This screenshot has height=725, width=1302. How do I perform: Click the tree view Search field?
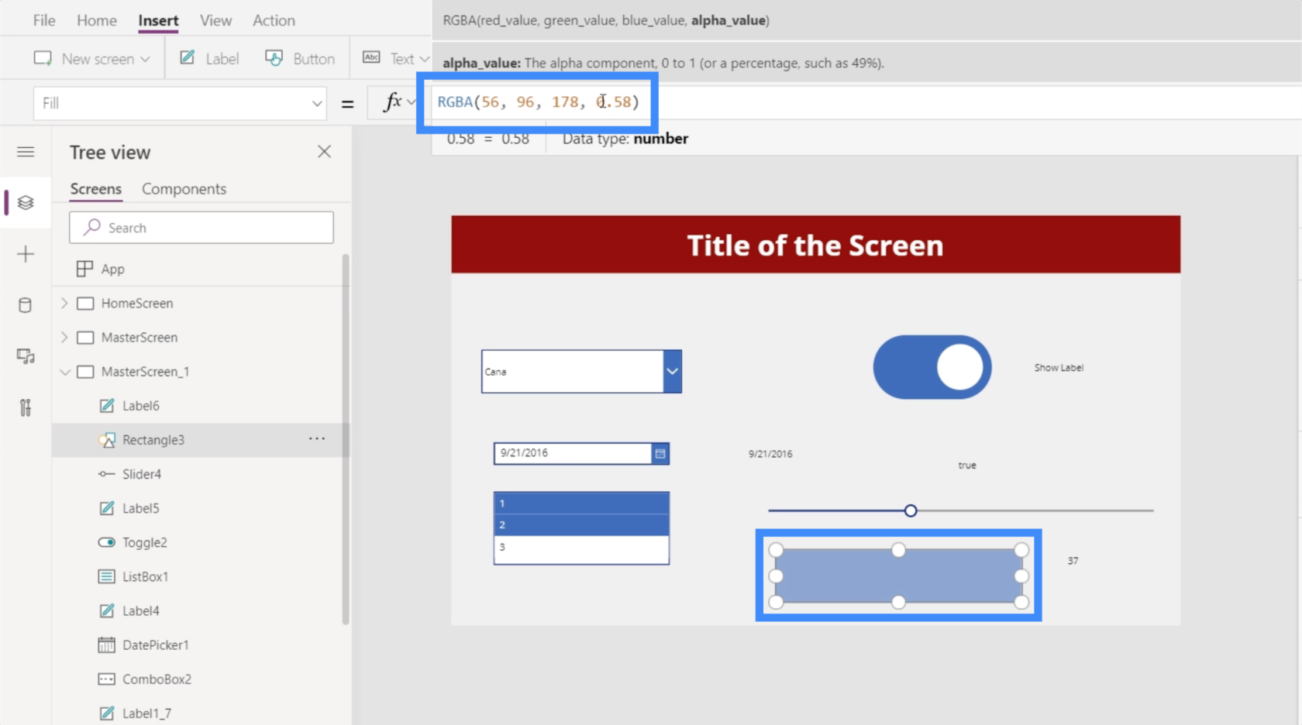tap(201, 228)
